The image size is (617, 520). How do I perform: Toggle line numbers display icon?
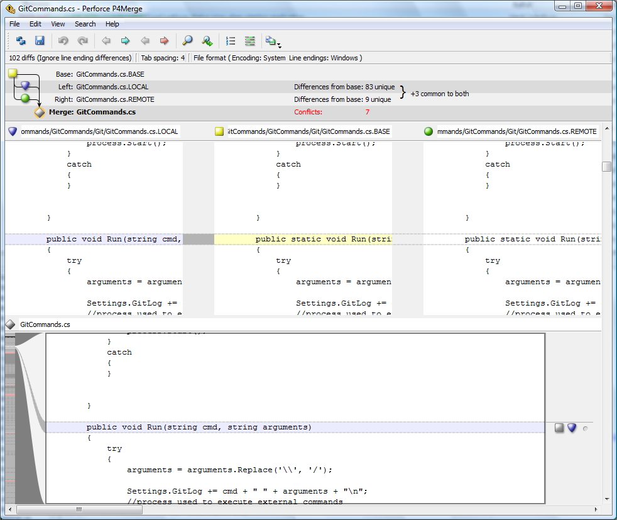[x=231, y=40]
